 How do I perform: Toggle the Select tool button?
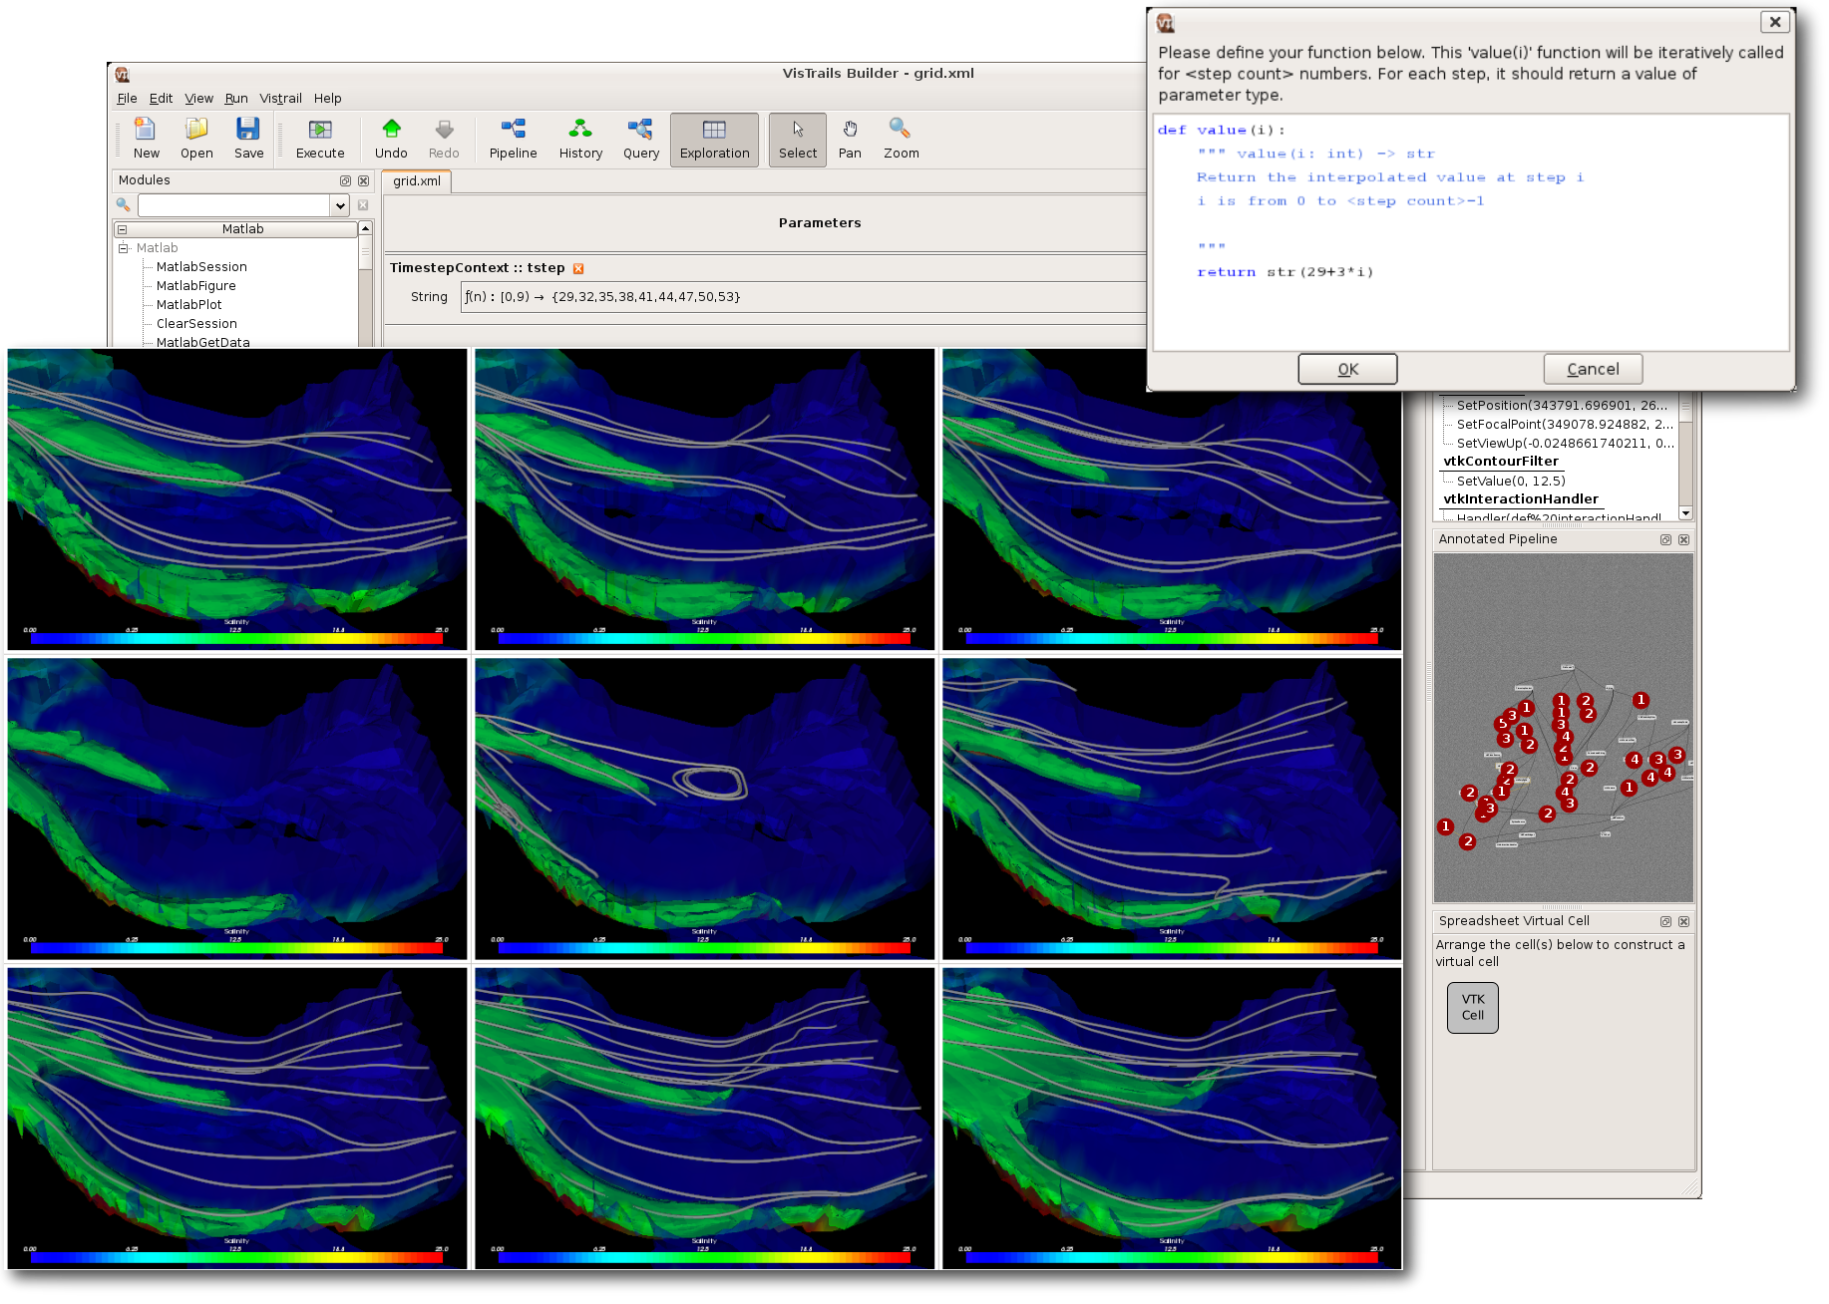tap(797, 140)
